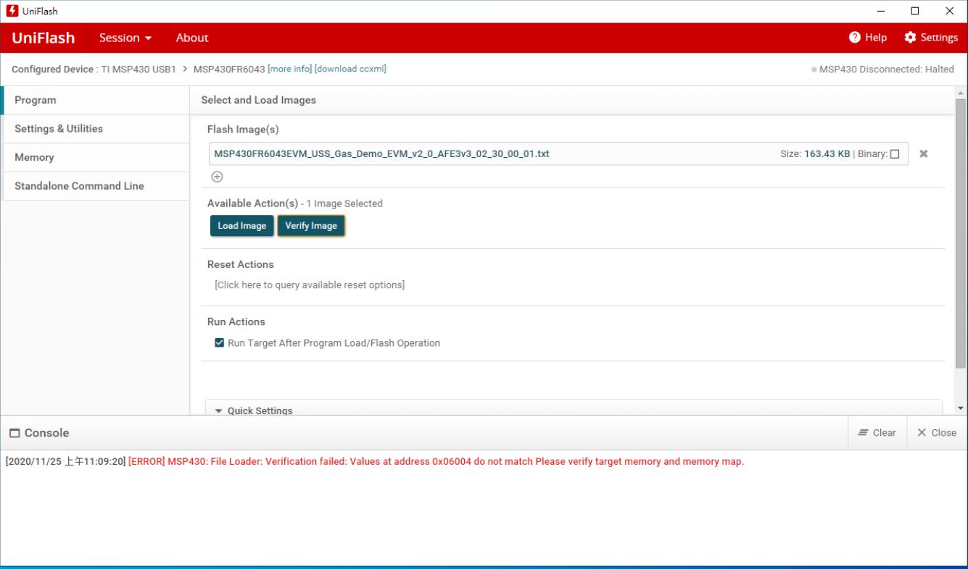Open the About page
The image size is (968, 569).
[192, 38]
